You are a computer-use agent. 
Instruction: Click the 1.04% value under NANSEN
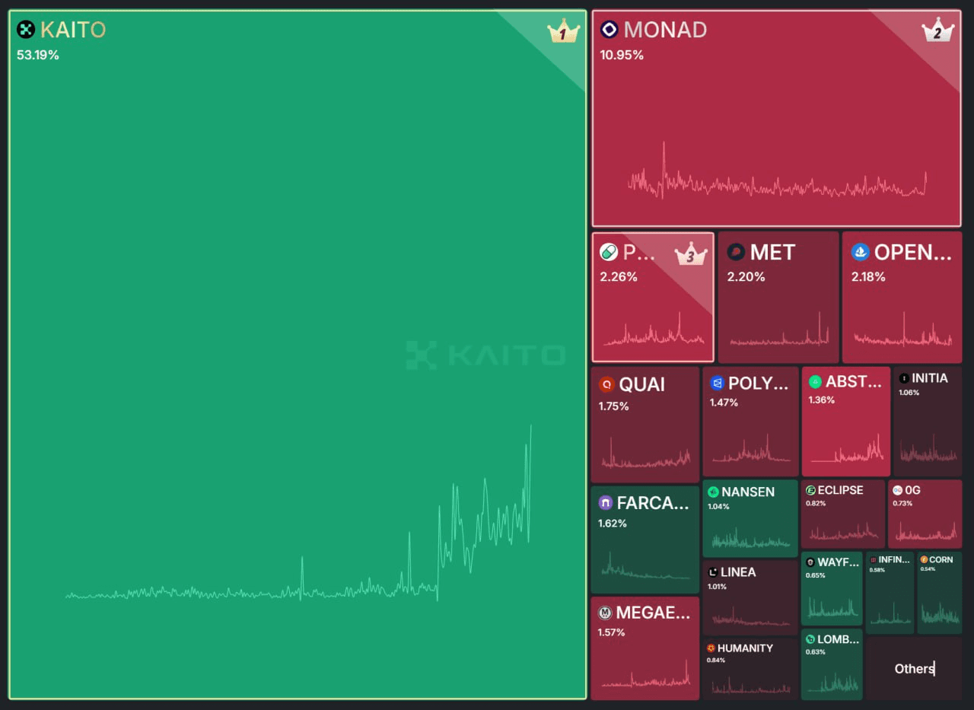pyautogui.click(x=718, y=507)
